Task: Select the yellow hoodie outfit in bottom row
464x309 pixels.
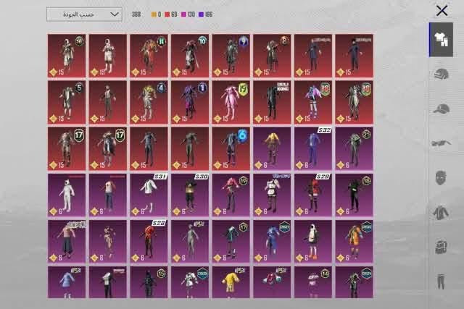Action: tap(231, 282)
